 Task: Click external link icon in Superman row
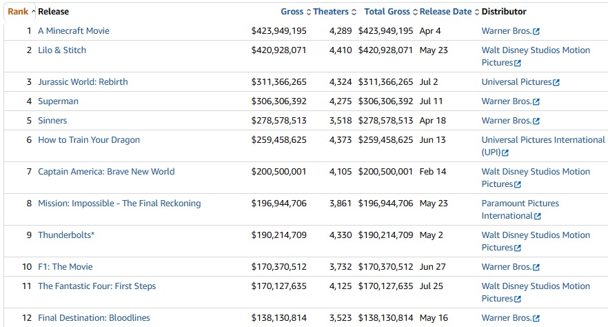point(536,102)
